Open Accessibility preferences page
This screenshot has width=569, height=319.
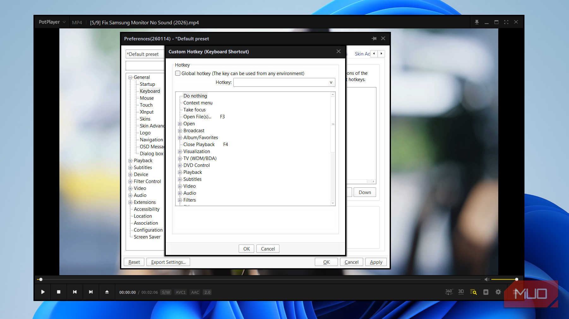point(147,209)
